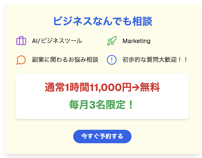
Task: Select the 副業に関わるお悩み相談 text
Action: [65, 60]
